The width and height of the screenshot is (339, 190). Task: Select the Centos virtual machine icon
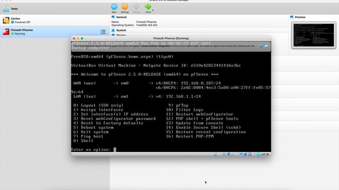point(6,20)
